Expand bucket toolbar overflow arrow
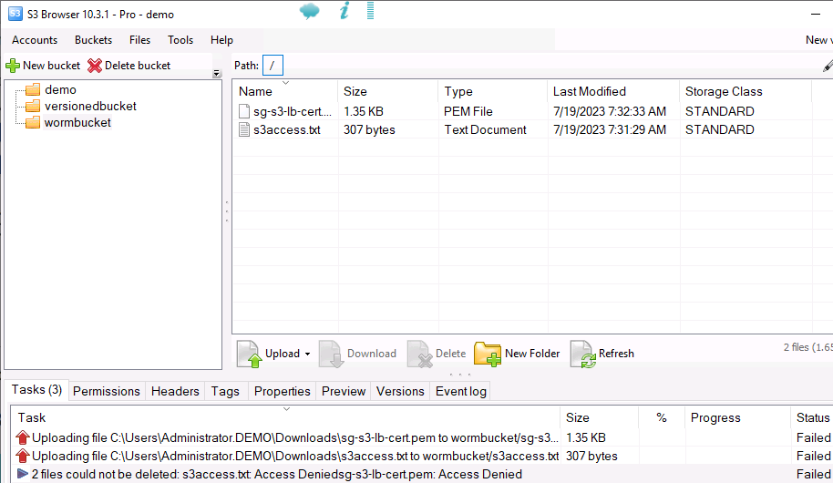Screen dimensions: 833x483 tap(216, 74)
